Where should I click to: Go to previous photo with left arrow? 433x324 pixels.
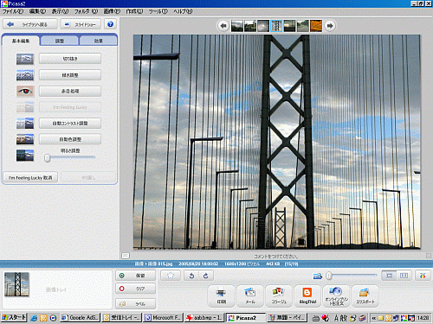[223, 26]
